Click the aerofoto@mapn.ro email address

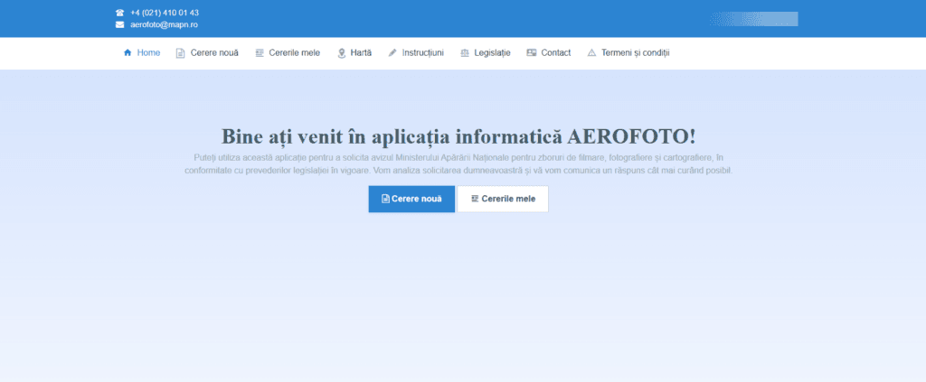165,24
